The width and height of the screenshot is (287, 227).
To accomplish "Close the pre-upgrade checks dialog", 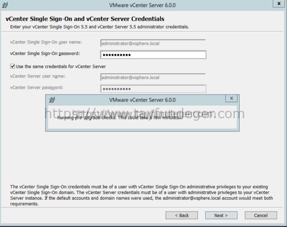I will (231, 98).
